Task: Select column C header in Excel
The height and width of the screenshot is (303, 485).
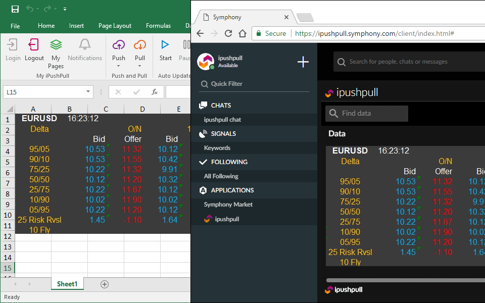Action: pyautogui.click(x=106, y=109)
